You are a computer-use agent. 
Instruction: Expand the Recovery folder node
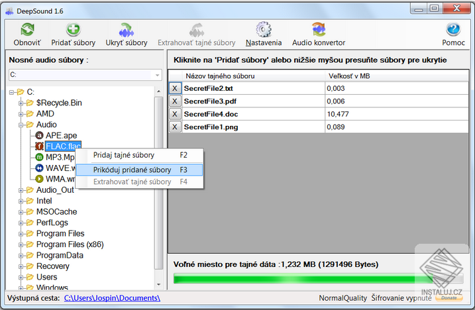(x=21, y=267)
